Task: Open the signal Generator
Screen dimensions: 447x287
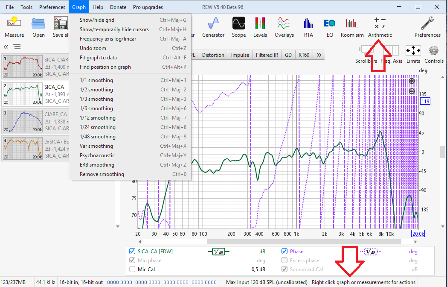Action: (213, 26)
